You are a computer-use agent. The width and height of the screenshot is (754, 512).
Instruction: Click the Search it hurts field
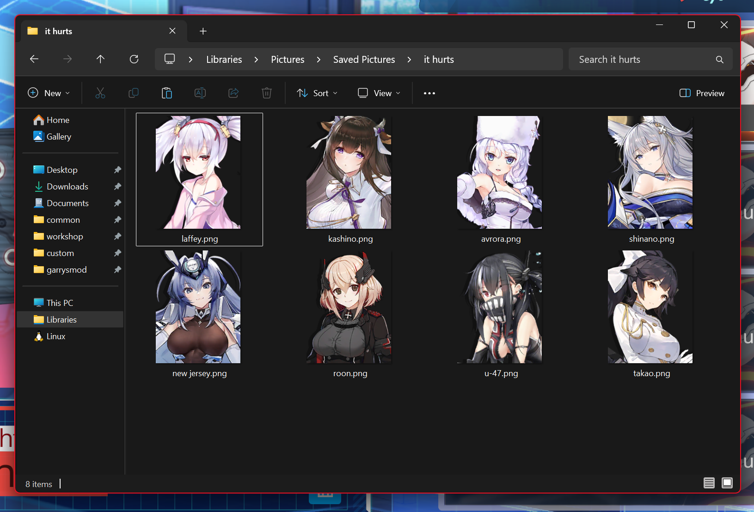click(650, 60)
